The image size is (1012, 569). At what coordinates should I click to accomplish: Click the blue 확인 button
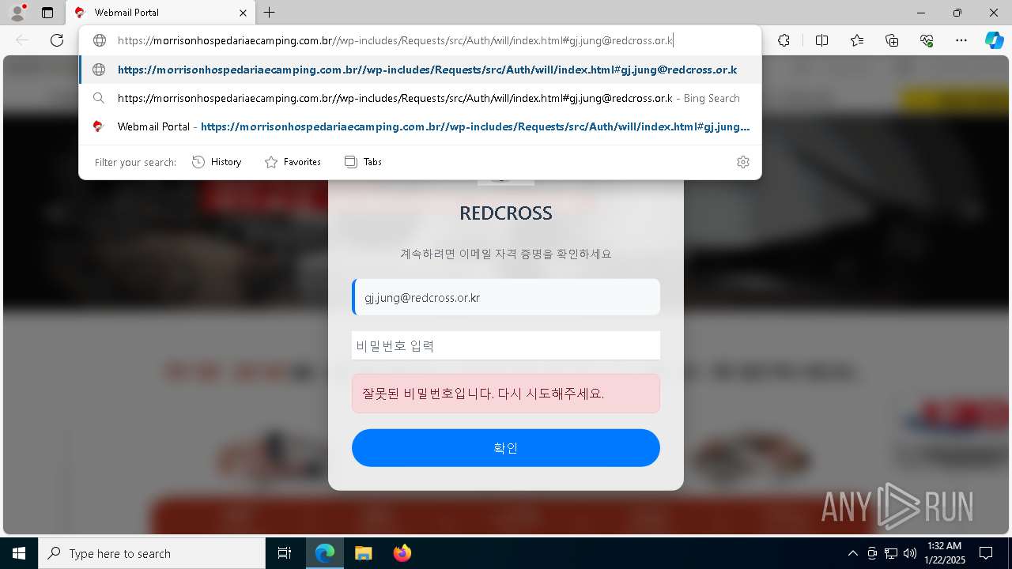point(506,448)
